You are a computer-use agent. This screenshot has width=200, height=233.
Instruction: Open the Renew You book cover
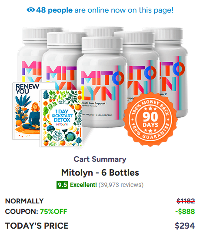point(26,111)
